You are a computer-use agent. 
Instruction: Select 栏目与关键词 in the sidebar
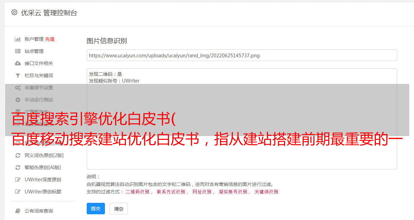[x=39, y=75]
